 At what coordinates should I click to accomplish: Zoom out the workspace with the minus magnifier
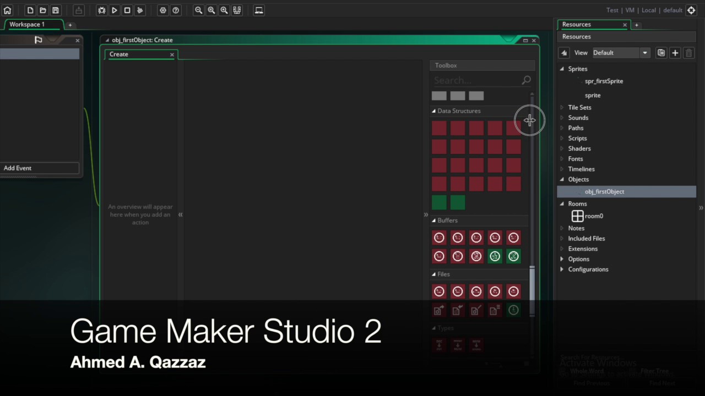click(198, 10)
